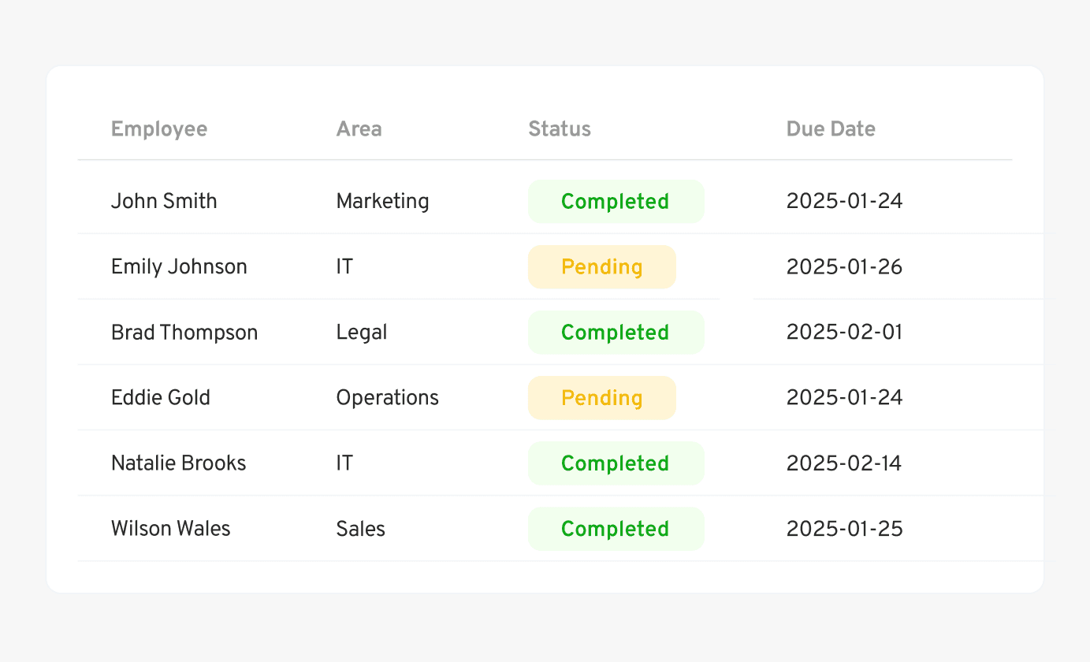Select the Area column header
This screenshot has width=1090, height=662.
[x=359, y=128]
